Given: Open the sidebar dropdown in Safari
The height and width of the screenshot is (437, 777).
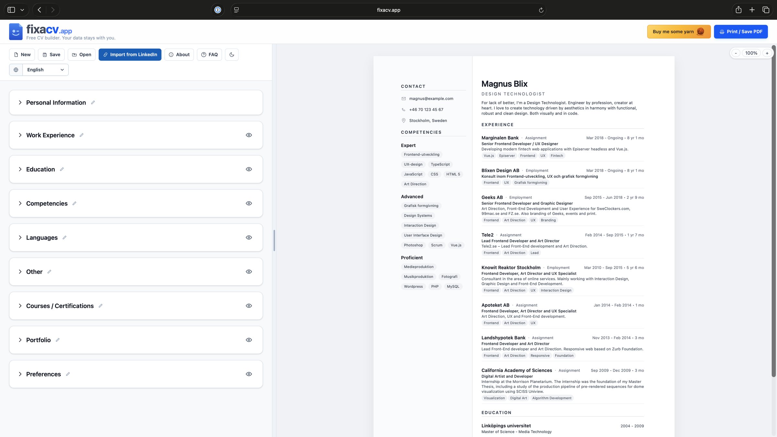Looking at the screenshot, I should (x=22, y=10).
